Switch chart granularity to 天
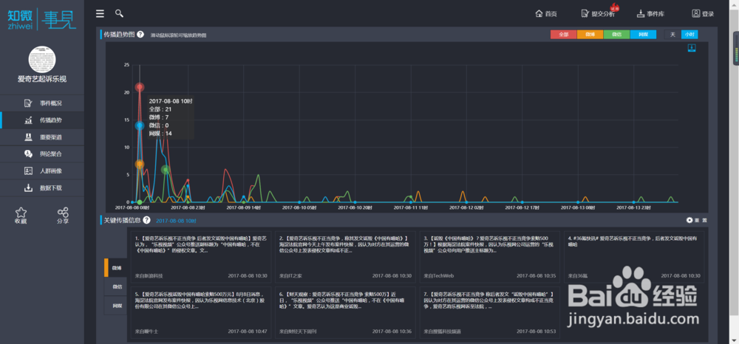Screen dimensions: 739x344 672,35
